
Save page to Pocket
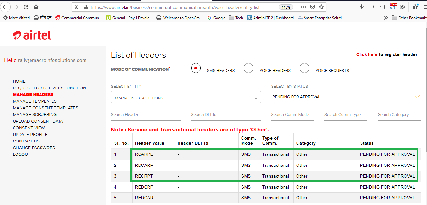coord(312,7)
